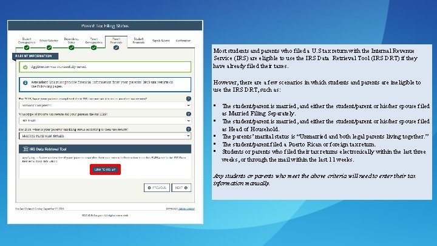437x246 pixels.
Task: Open the Student Demographics step tab
Action: click(x=27, y=41)
